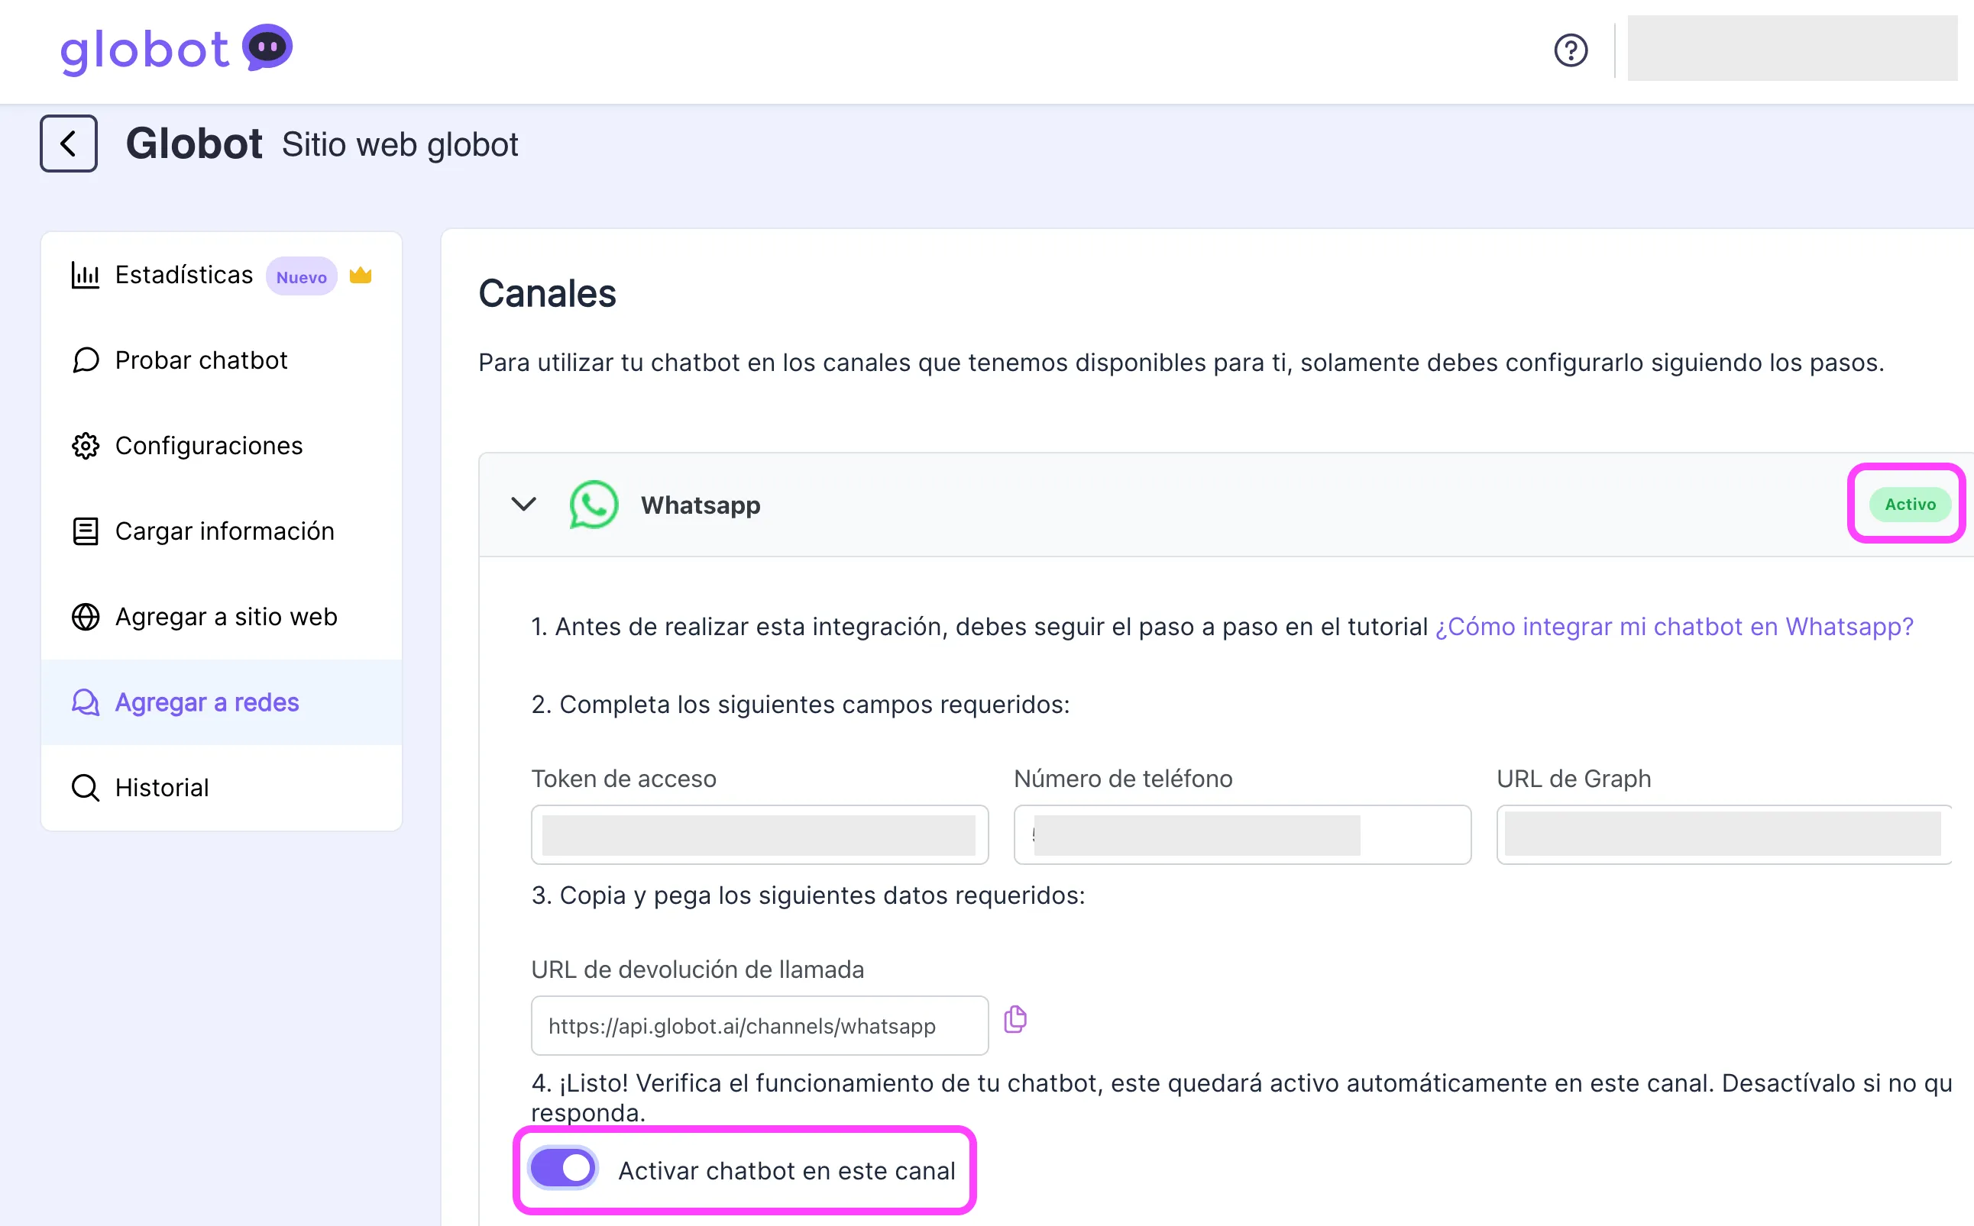Copy the callback URL using copy icon
Screen dimensions: 1974x1226
pyautogui.click(x=1015, y=1019)
